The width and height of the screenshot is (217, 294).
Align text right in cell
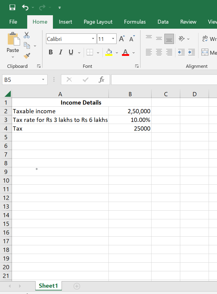169,52
